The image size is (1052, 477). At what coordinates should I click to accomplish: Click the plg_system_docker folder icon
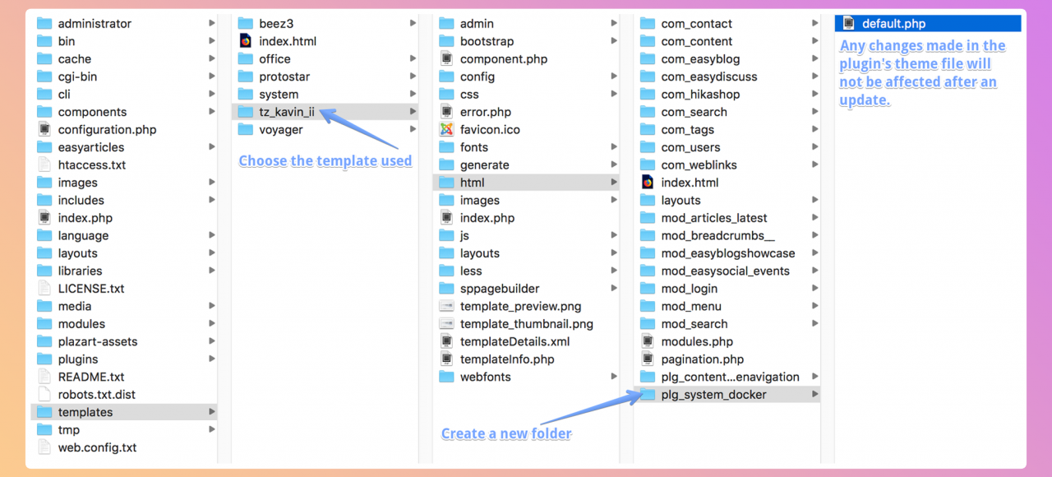point(648,395)
